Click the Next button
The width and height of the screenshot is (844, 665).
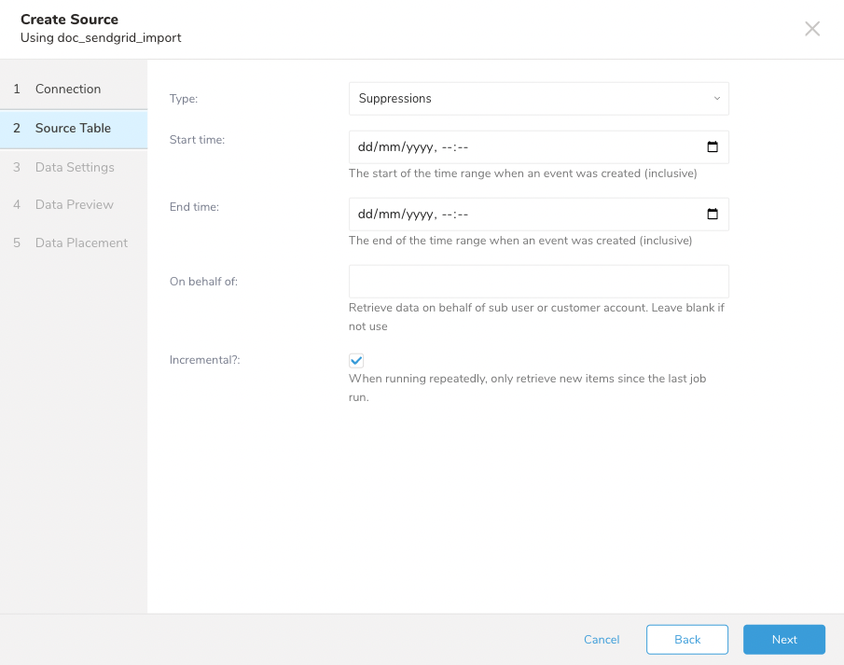pos(783,640)
